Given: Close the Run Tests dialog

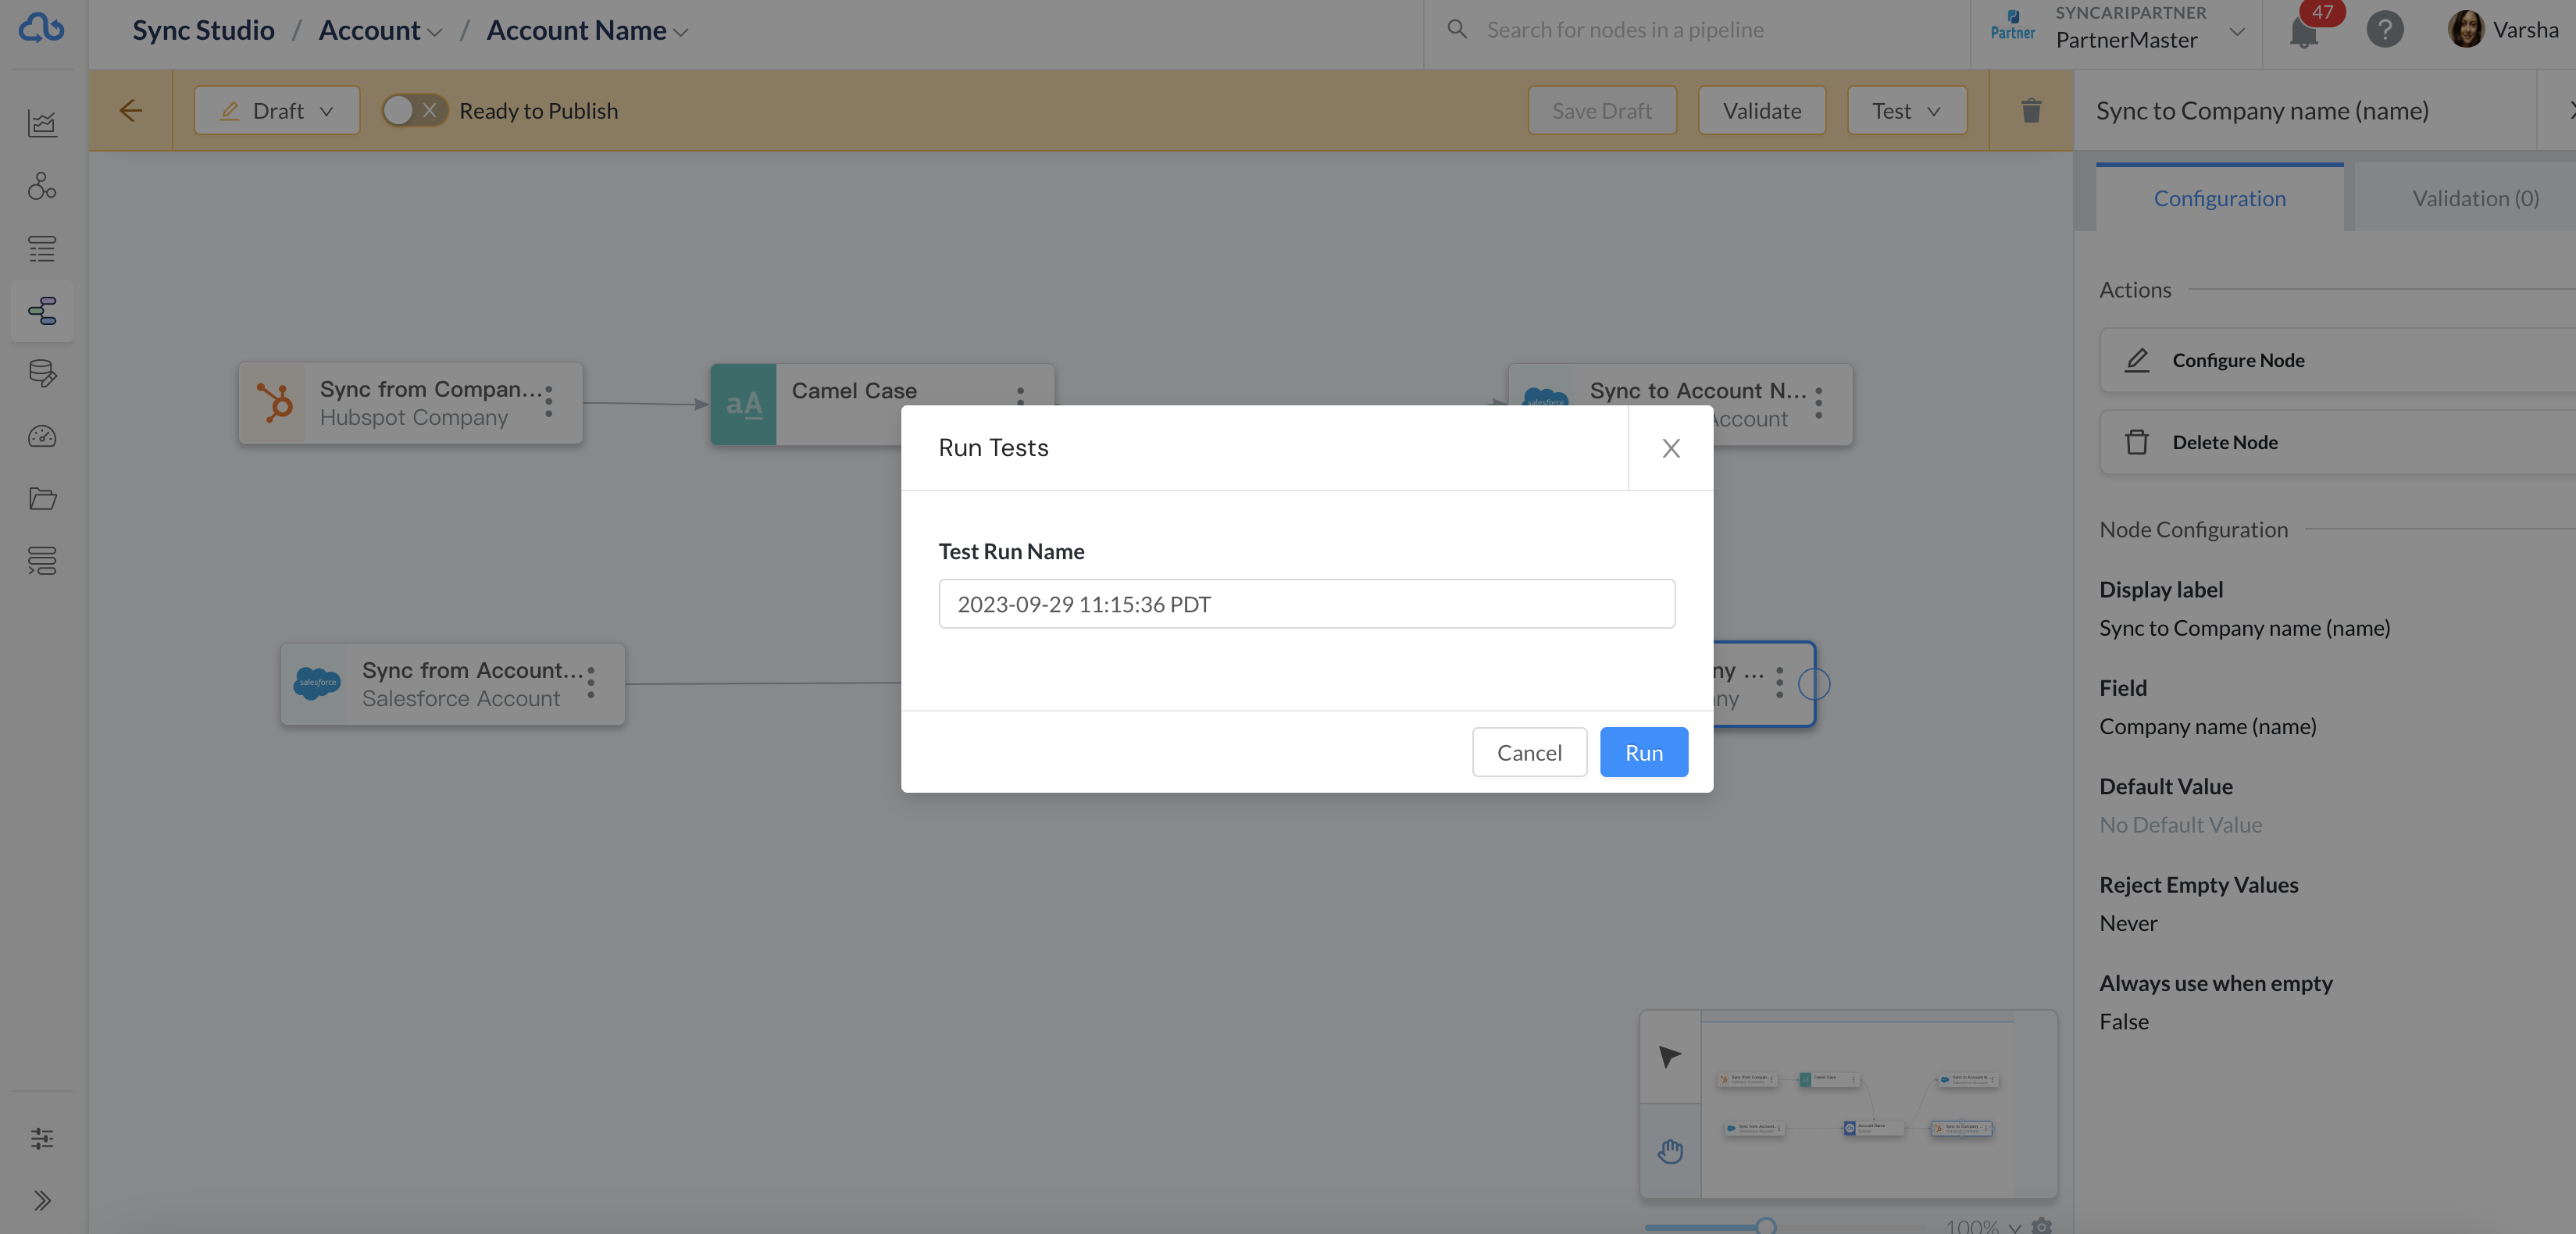Looking at the screenshot, I should tap(1671, 448).
